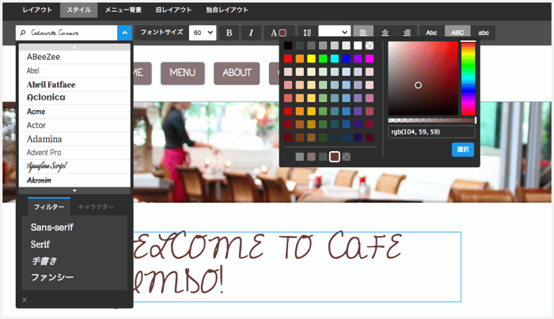Viewport: 554px width, 319px height.
Task: Click the opacity slider below gradient
Action: [432, 120]
